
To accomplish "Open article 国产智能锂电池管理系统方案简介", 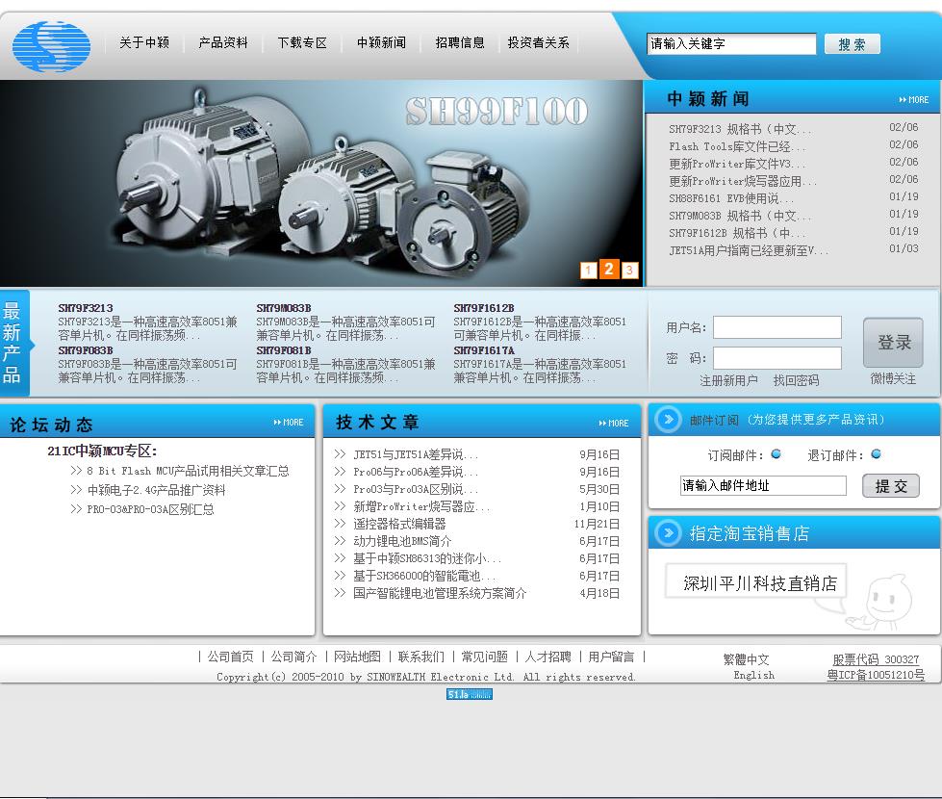I will [x=440, y=593].
